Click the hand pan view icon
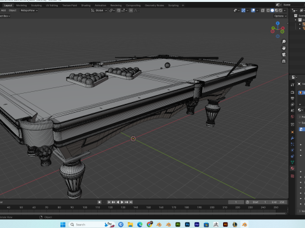 coord(284,48)
